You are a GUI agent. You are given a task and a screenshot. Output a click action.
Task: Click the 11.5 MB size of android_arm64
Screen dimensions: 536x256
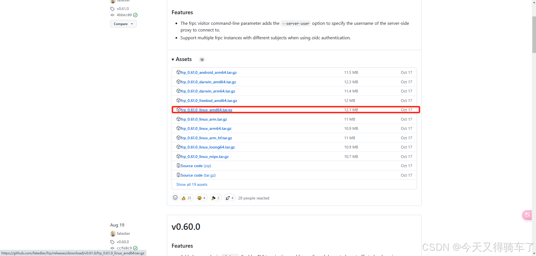coord(351,72)
